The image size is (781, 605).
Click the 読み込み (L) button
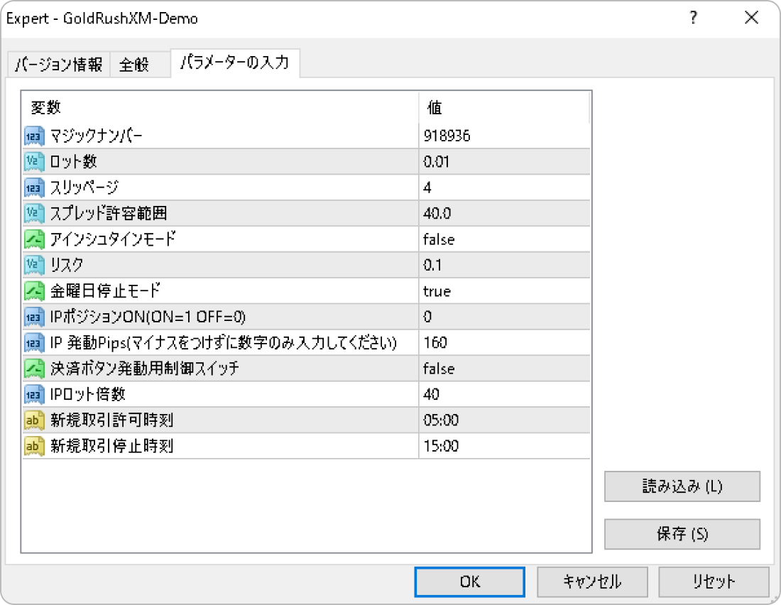coord(682,486)
